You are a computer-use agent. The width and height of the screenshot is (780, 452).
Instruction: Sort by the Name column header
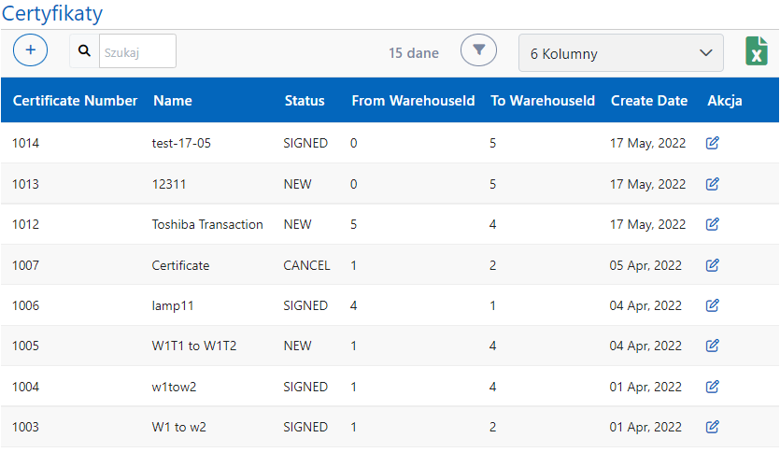pos(172,101)
